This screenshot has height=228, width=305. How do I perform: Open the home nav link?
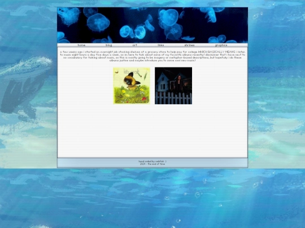point(81,45)
